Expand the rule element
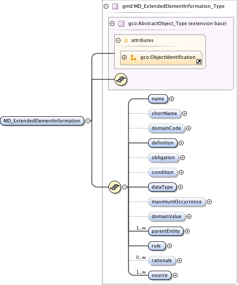238x285 pixels. point(169,246)
